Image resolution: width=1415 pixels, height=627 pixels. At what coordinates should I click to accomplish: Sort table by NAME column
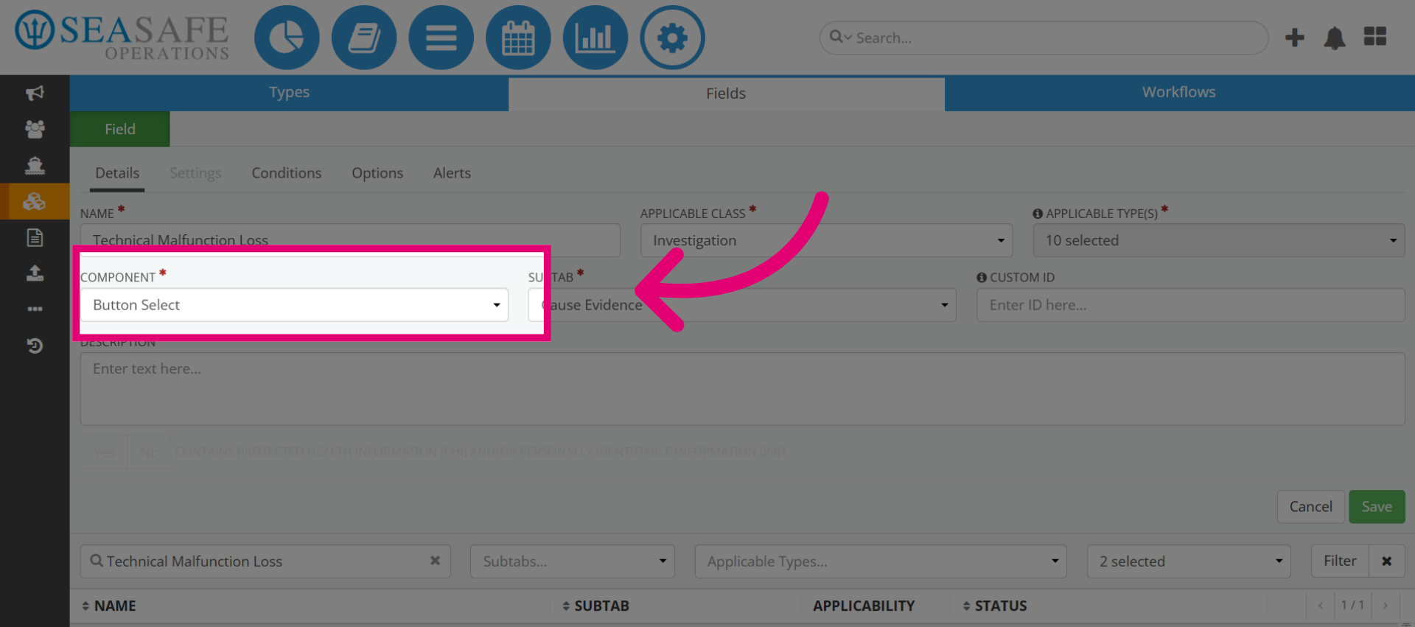pyautogui.click(x=109, y=606)
